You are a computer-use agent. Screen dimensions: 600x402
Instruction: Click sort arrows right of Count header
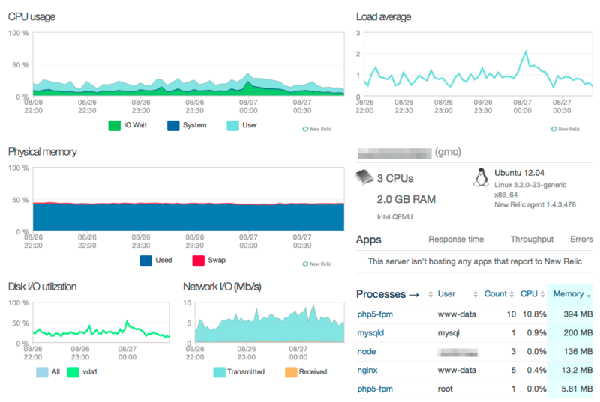tap(511, 294)
